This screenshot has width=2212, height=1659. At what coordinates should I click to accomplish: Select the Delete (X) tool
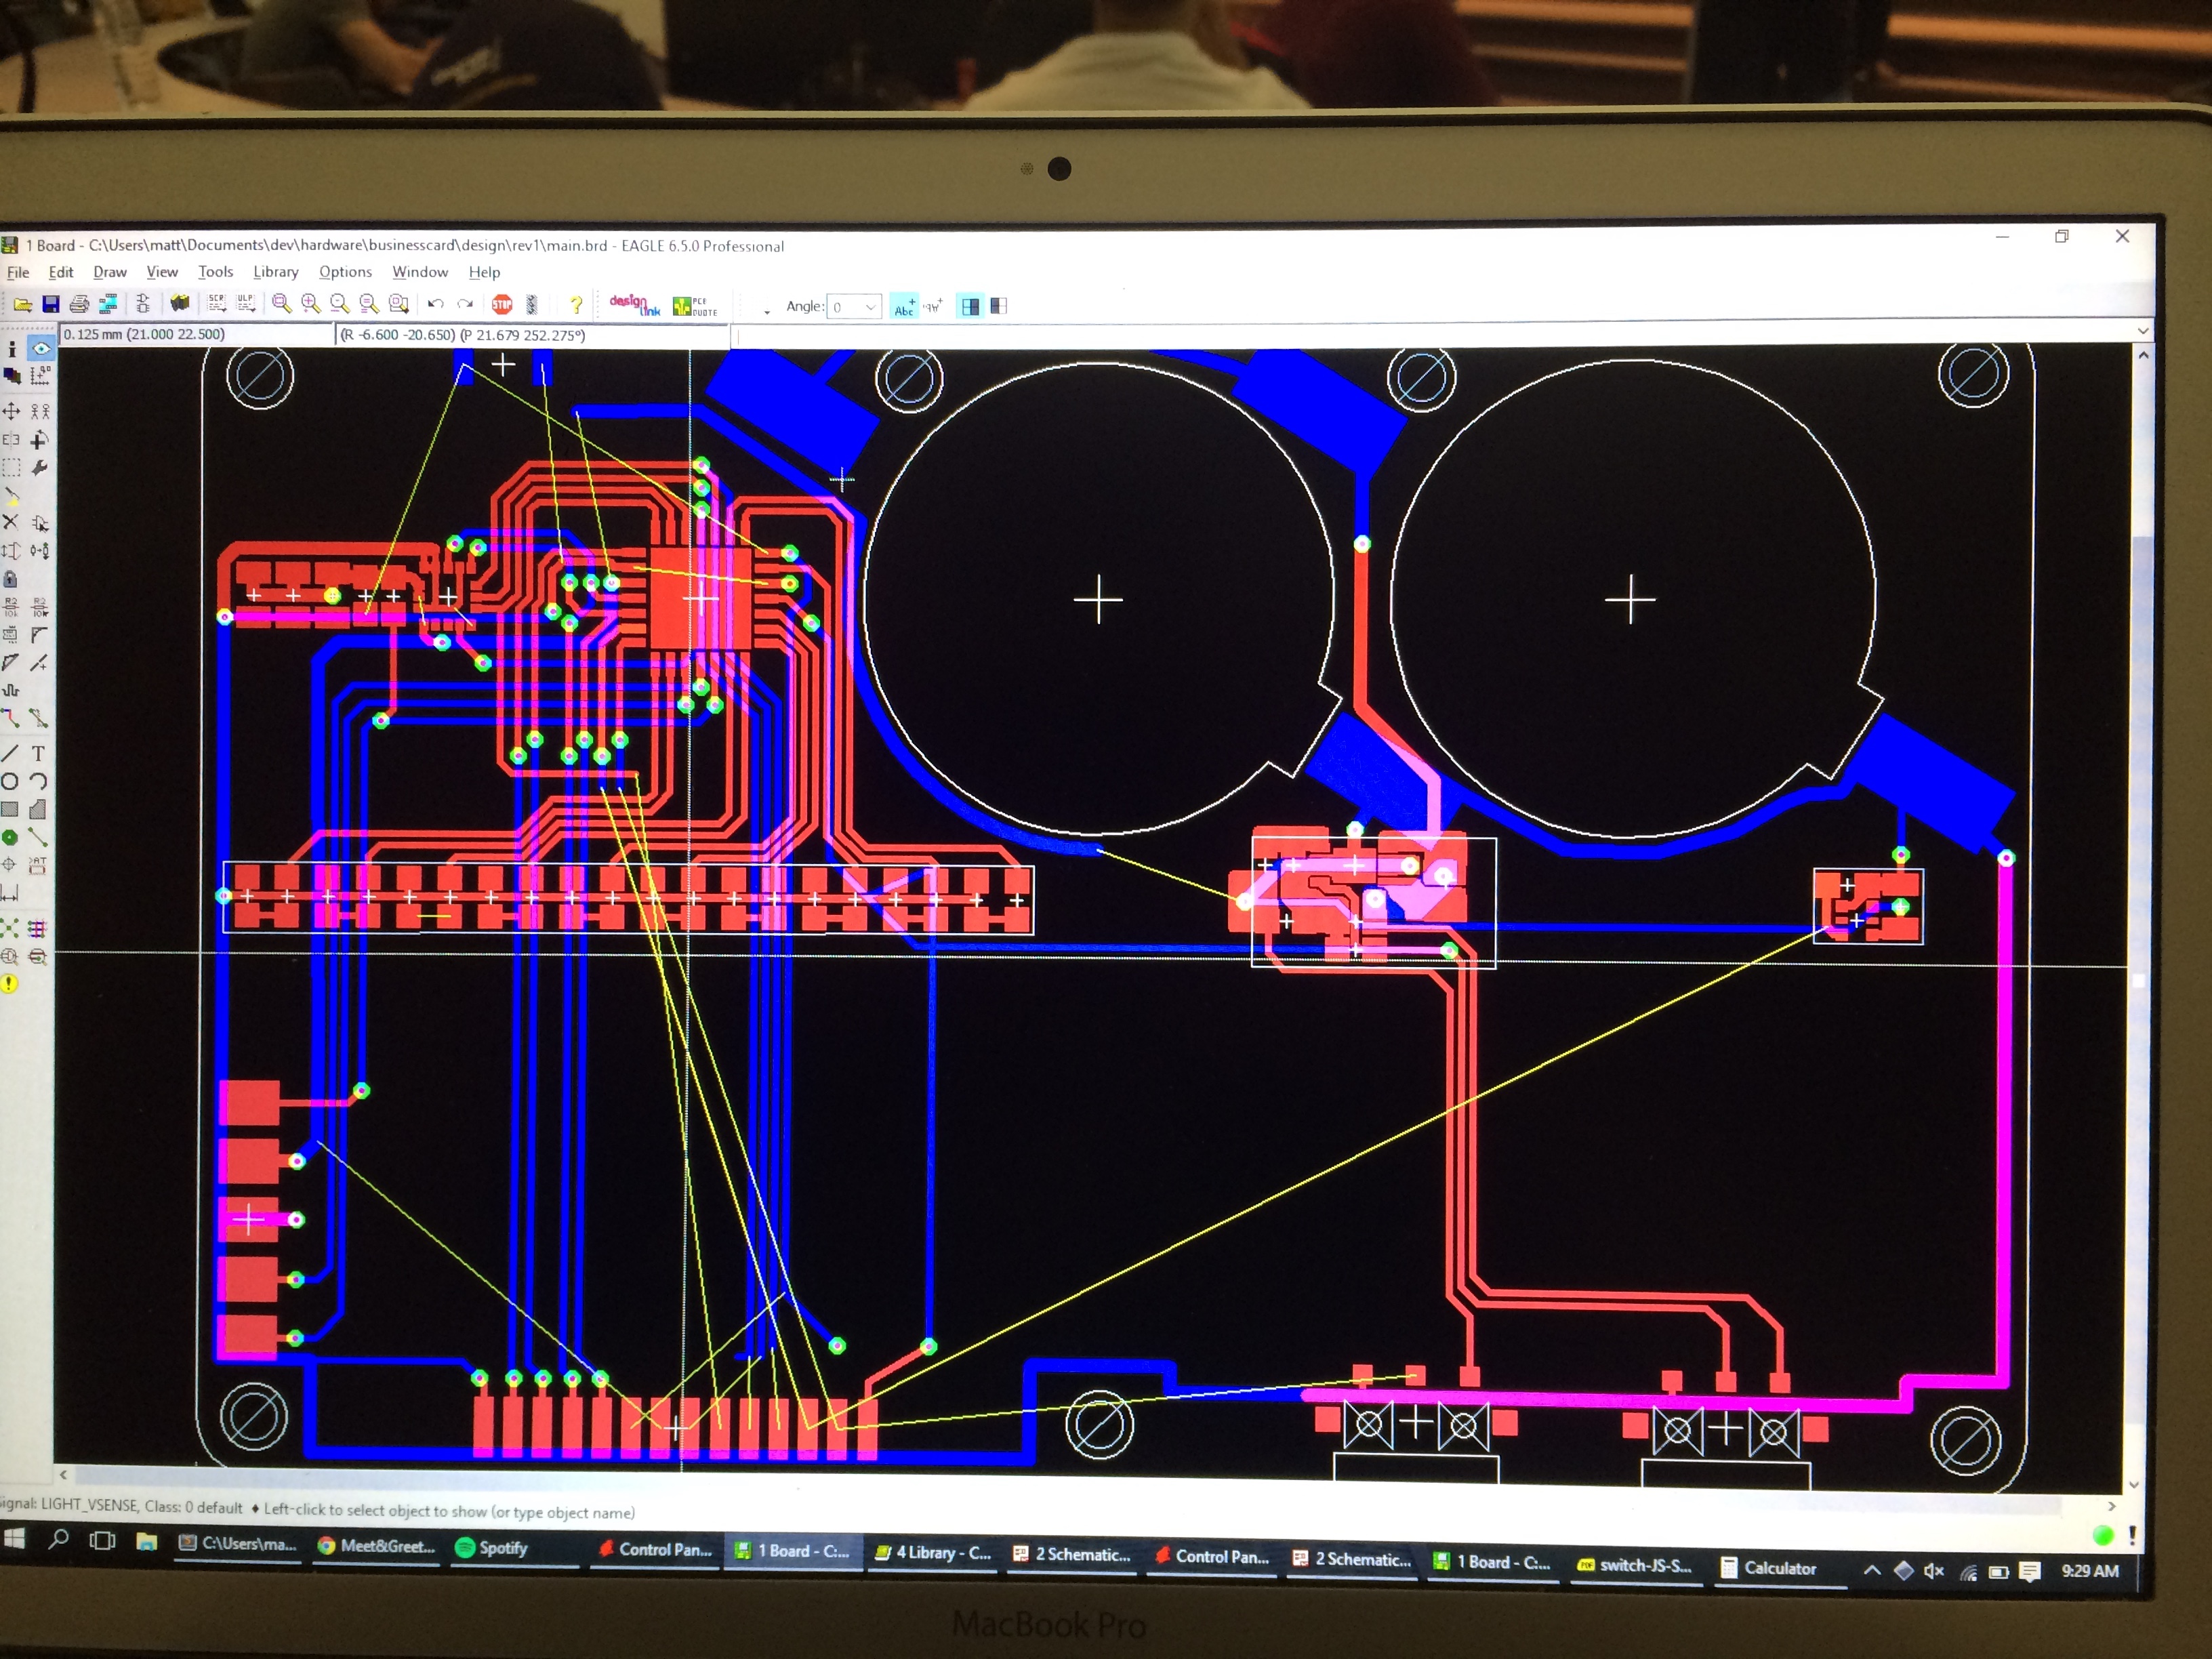click(11, 522)
